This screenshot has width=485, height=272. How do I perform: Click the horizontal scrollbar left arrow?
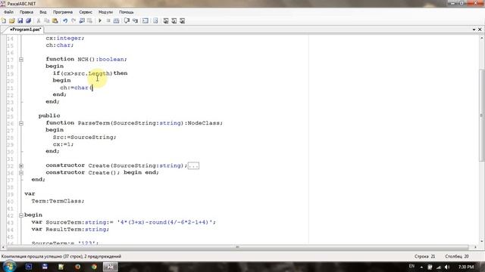tap(3, 247)
